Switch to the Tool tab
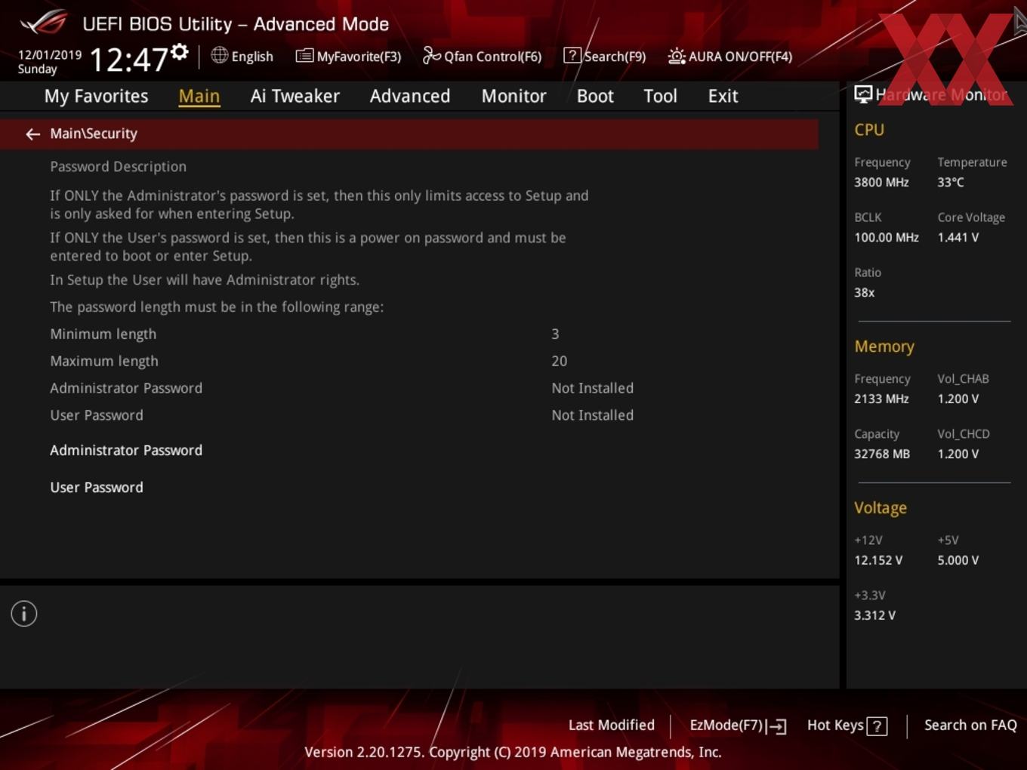The width and height of the screenshot is (1027, 770). click(660, 96)
